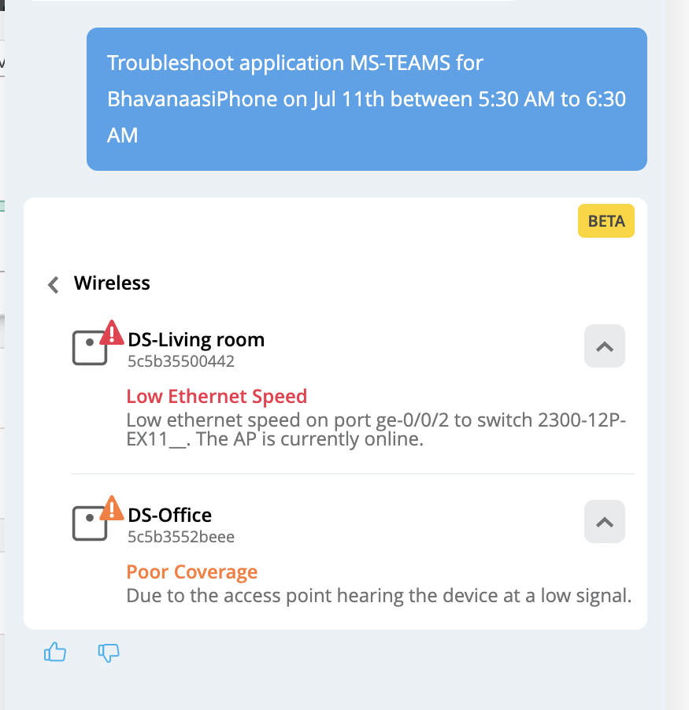The image size is (689, 710).
Task: Open the Low Ethernet Speed issue
Action: coord(217,396)
